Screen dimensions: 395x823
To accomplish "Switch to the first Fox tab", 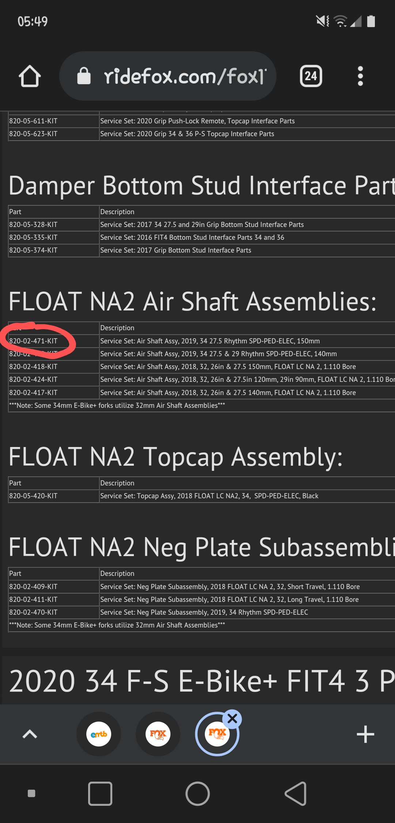I will click(158, 734).
